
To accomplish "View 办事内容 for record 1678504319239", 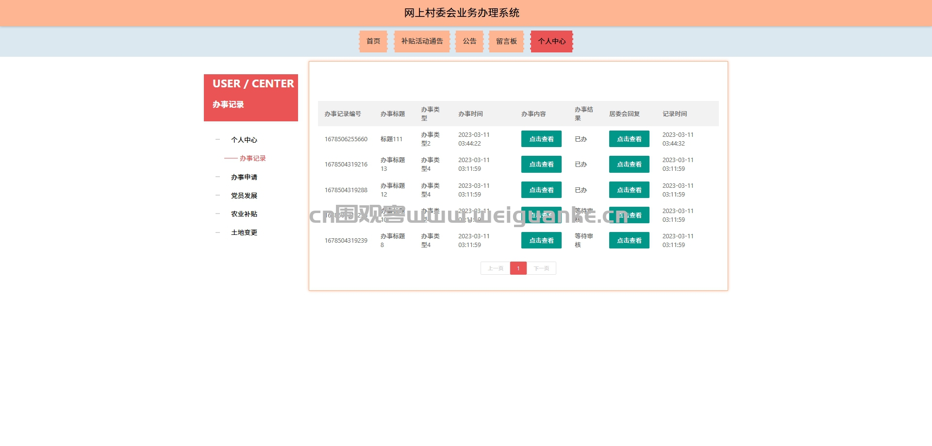I will 541,240.
